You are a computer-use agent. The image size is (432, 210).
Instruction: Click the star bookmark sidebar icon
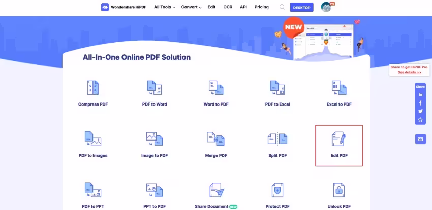(420, 120)
